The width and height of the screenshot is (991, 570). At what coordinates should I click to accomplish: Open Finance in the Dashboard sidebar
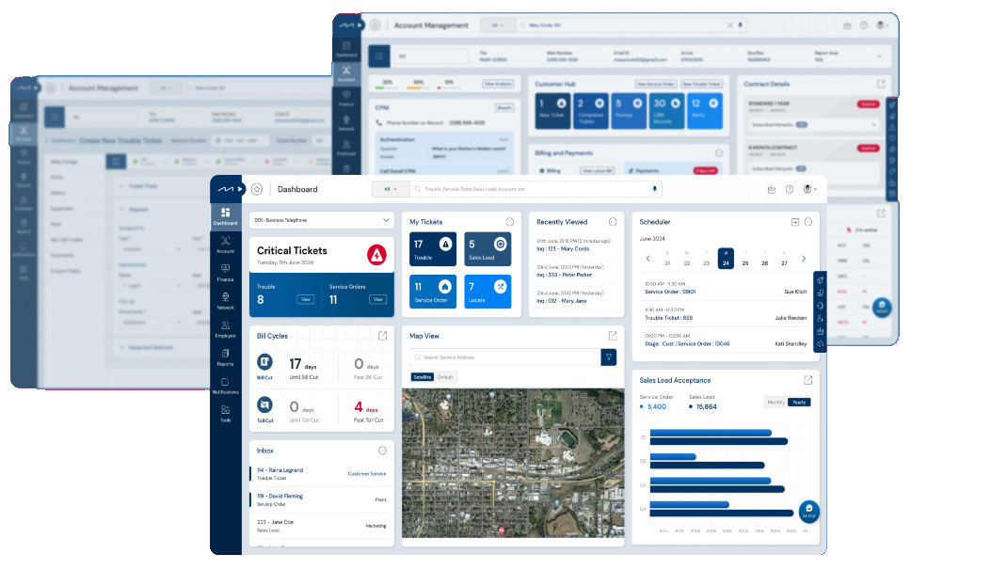(x=225, y=272)
